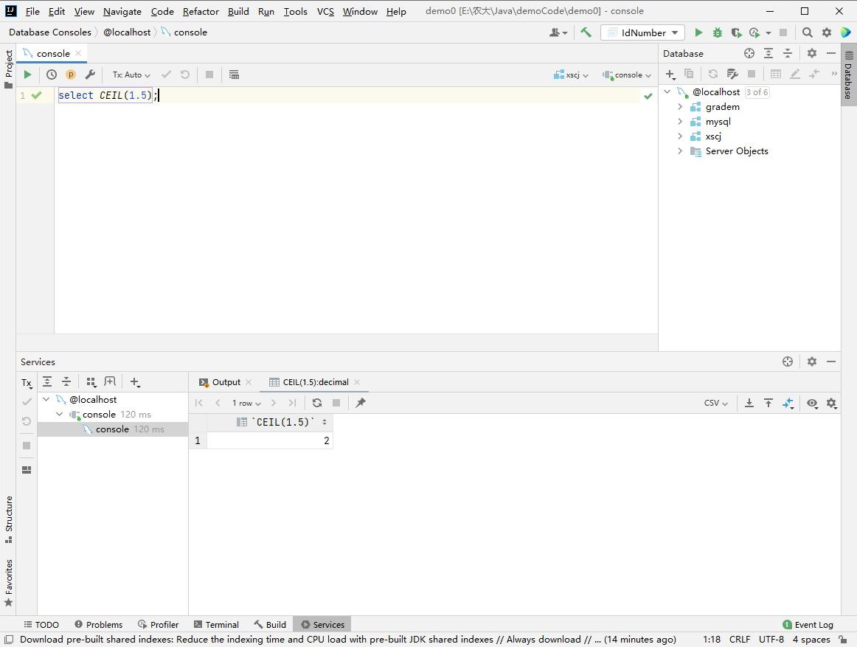Pin the result tab with pin icon
Image resolution: width=857 pixels, height=647 pixels.
pos(361,403)
